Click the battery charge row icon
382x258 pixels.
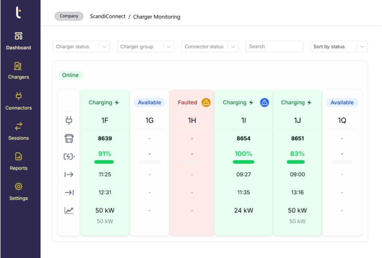tap(69, 156)
